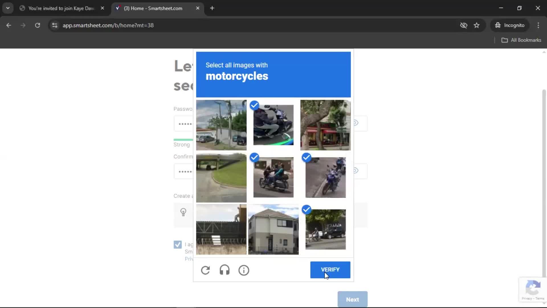
Task: Open the tab search dropdown arrow
Action: coord(8,8)
